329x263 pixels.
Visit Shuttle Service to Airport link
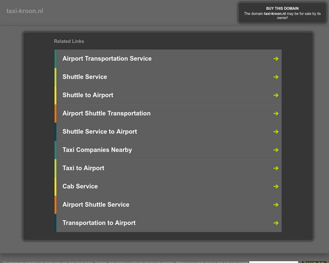100,131
